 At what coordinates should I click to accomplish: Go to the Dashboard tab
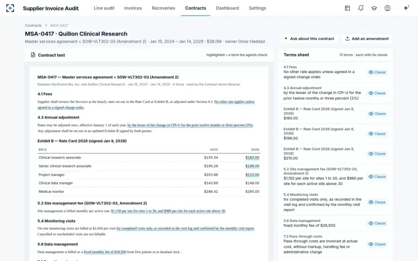[227, 8]
